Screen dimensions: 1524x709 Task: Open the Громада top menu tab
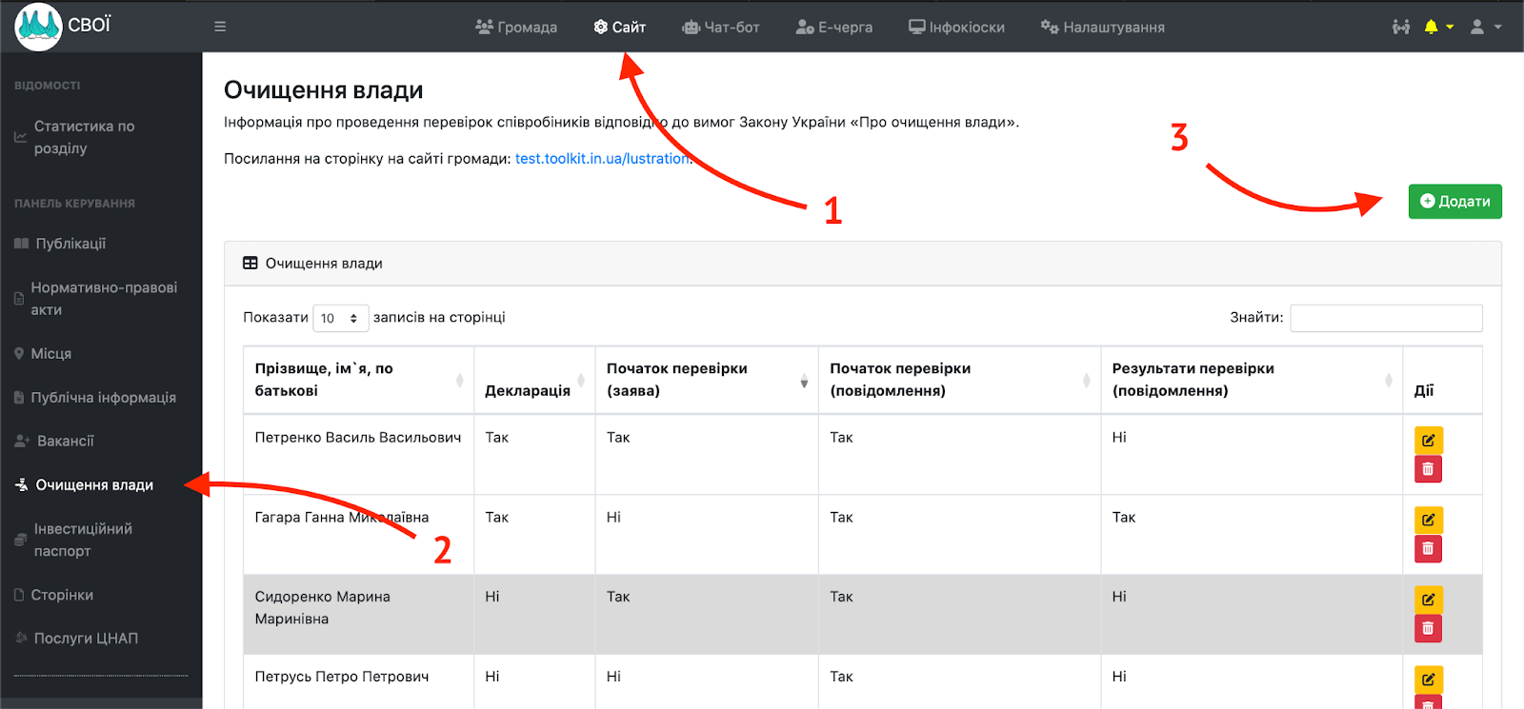[x=516, y=27]
